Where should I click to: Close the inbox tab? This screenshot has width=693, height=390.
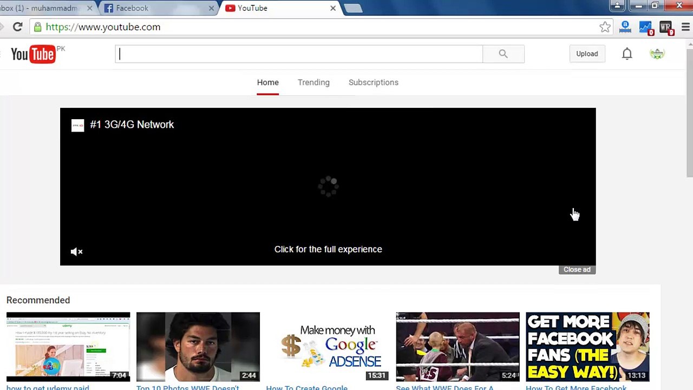tap(89, 8)
